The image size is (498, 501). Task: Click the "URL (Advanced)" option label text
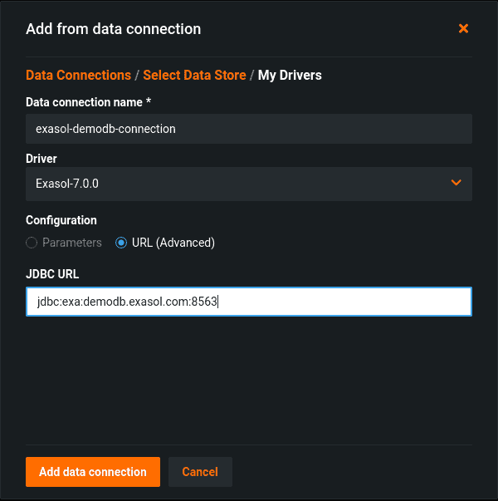(173, 243)
